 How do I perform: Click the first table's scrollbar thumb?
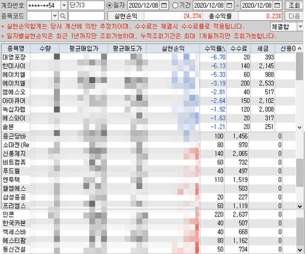300,66
